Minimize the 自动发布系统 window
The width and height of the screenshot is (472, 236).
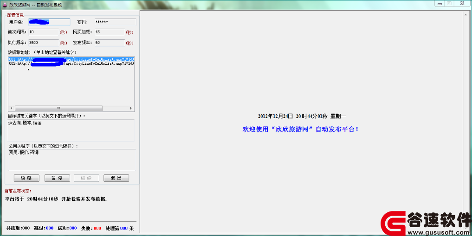click(440, 4)
